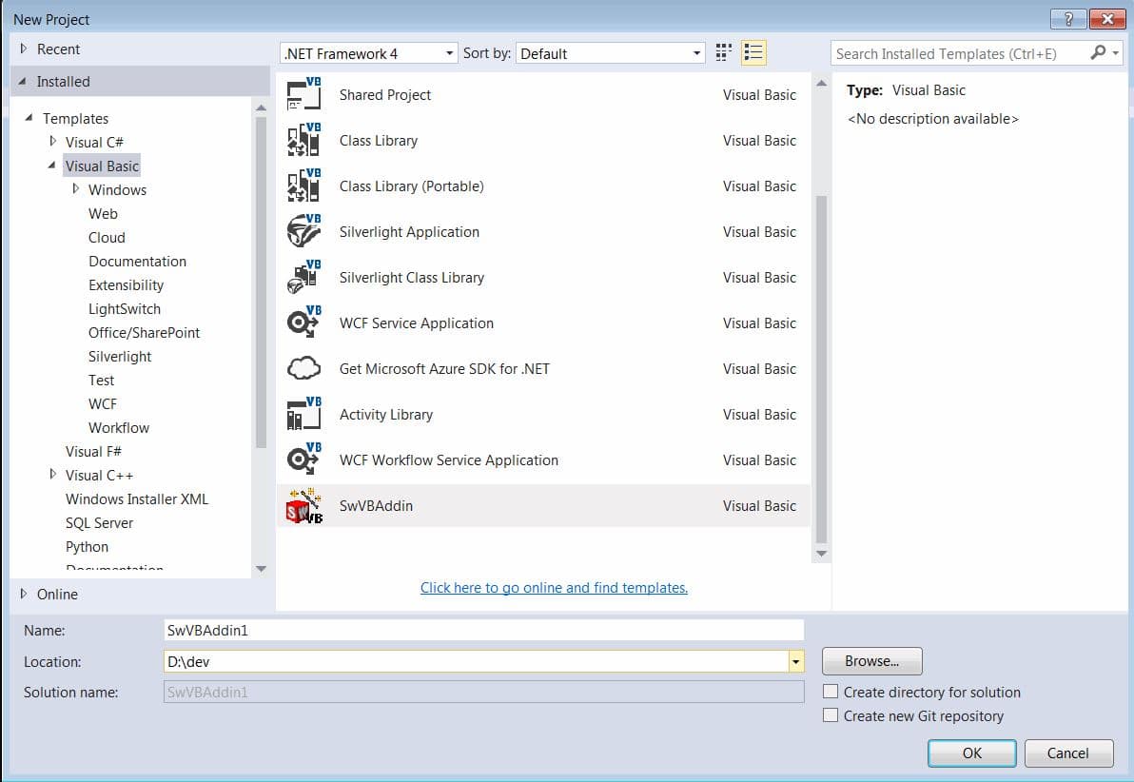Select the WCF Workflow Service Application text
The image size is (1134, 782).
coord(448,460)
